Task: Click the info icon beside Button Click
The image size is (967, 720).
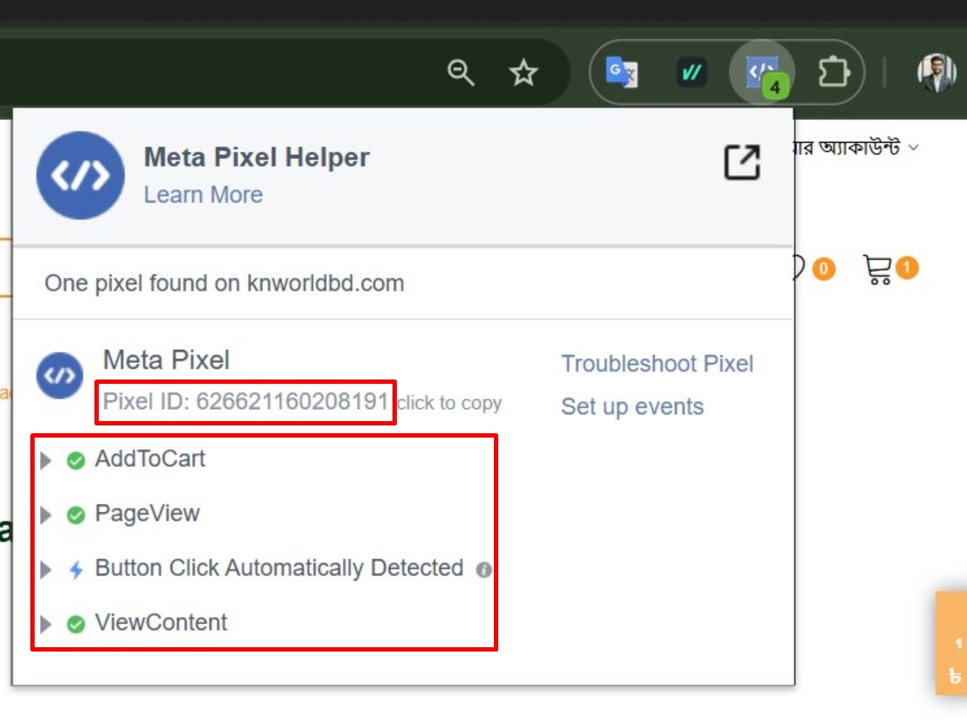Action: [484, 569]
